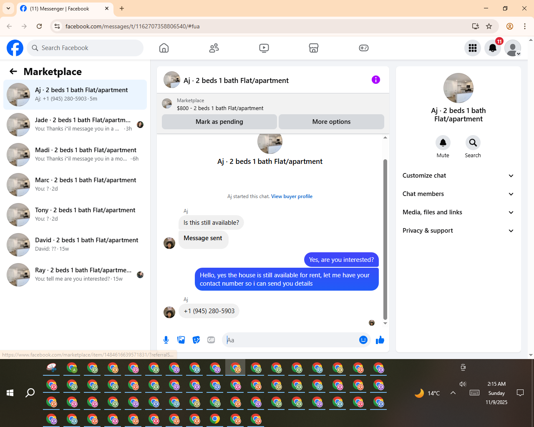Image resolution: width=534 pixels, height=427 pixels.
Task: Bookmark this tab with star icon
Action: (489, 26)
